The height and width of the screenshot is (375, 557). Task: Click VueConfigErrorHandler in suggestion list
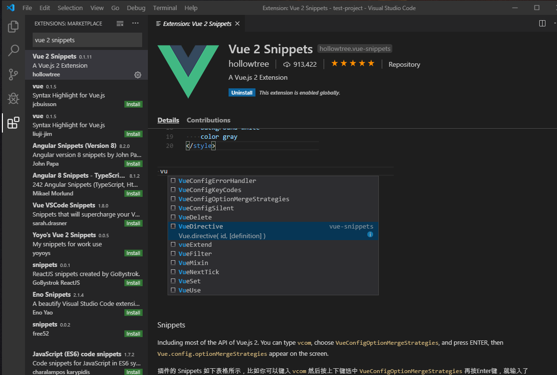(273, 181)
